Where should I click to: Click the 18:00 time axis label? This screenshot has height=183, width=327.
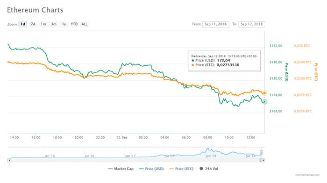coord(57,138)
